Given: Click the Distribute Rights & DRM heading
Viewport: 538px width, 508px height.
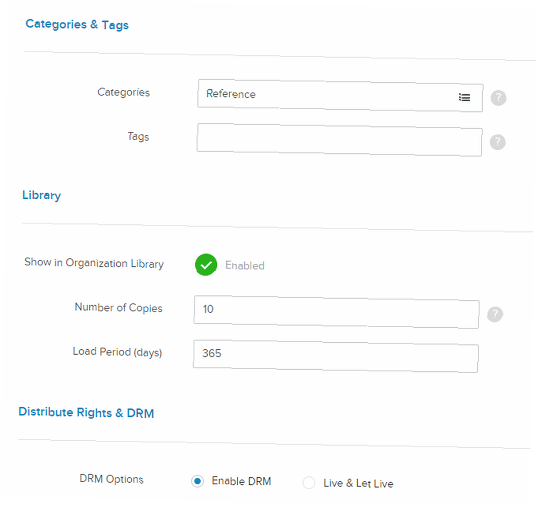Looking at the screenshot, I should 86,412.
